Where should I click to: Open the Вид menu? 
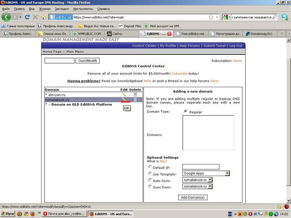point(32,9)
